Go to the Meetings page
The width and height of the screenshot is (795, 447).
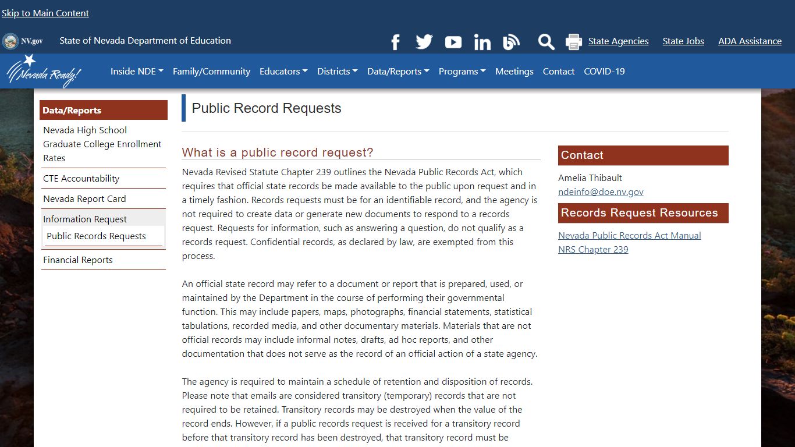[x=514, y=71]
